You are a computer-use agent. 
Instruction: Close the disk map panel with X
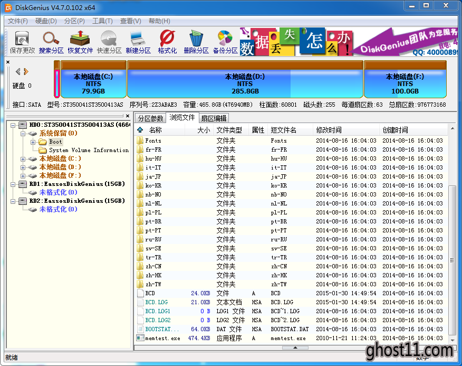point(8,62)
